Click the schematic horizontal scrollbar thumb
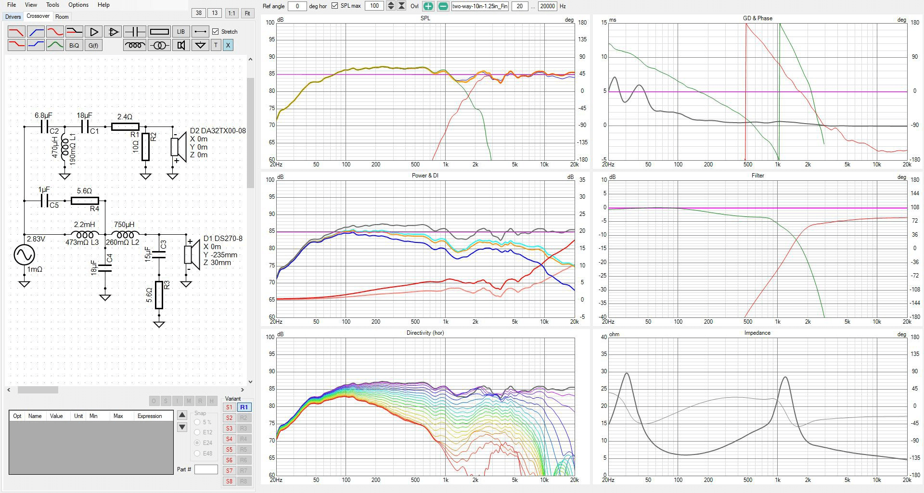Viewport: 924px width, 493px height. pyautogui.click(x=38, y=390)
